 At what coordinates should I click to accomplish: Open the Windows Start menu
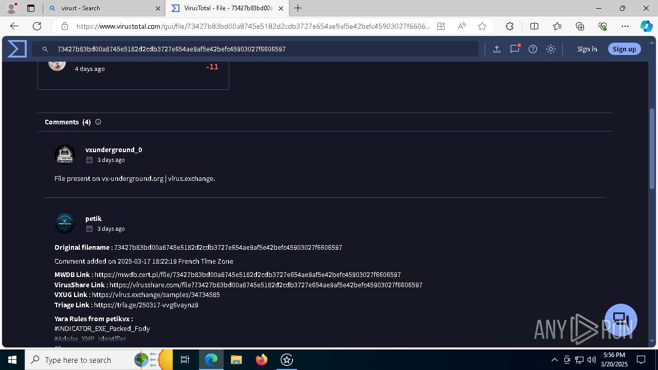(12, 360)
